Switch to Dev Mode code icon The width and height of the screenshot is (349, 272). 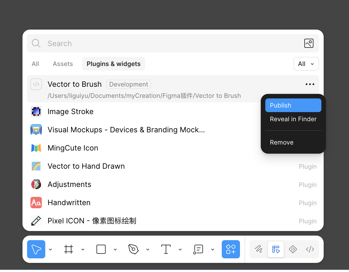click(310, 249)
